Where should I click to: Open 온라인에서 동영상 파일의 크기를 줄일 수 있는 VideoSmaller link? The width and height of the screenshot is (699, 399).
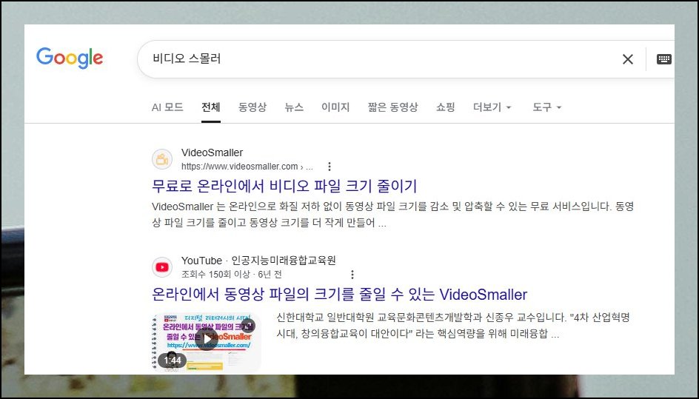(339, 294)
